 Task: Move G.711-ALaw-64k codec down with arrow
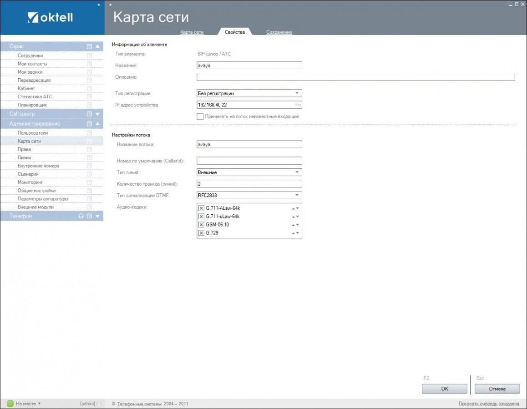(298, 208)
